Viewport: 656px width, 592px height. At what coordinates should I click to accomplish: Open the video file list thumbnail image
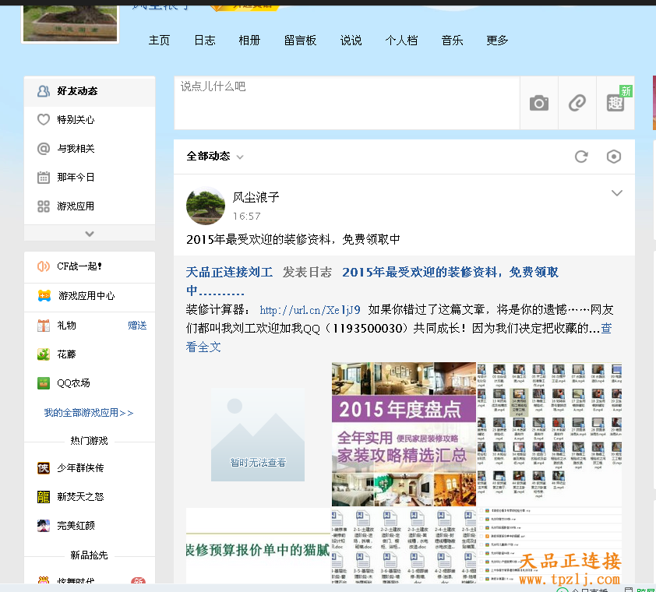[549, 435]
